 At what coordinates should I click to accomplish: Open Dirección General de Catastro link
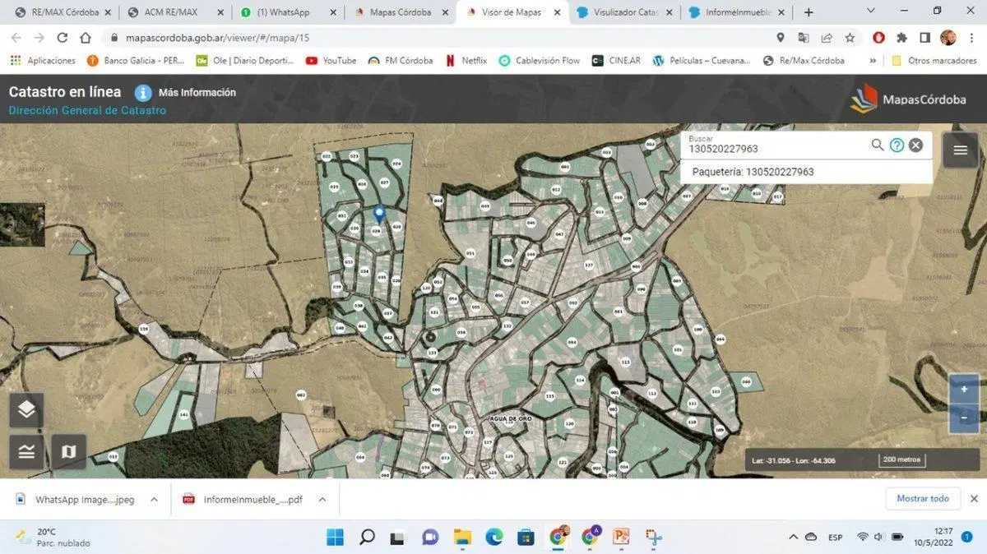(x=87, y=111)
